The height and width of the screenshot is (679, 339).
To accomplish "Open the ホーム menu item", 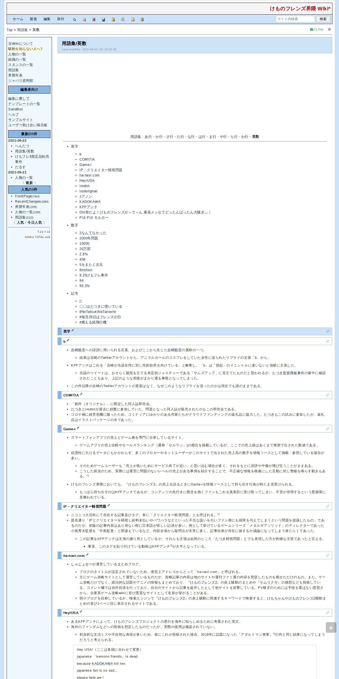I will click(18, 19).
